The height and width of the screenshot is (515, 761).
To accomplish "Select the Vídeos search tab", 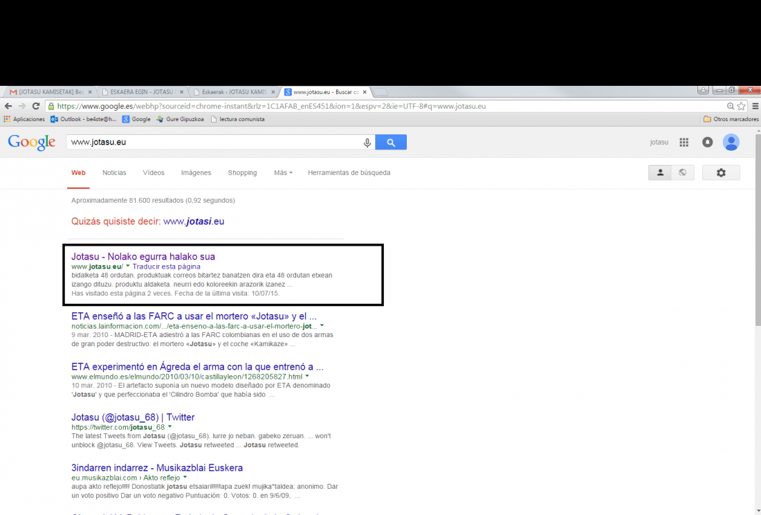I will 154,173.
